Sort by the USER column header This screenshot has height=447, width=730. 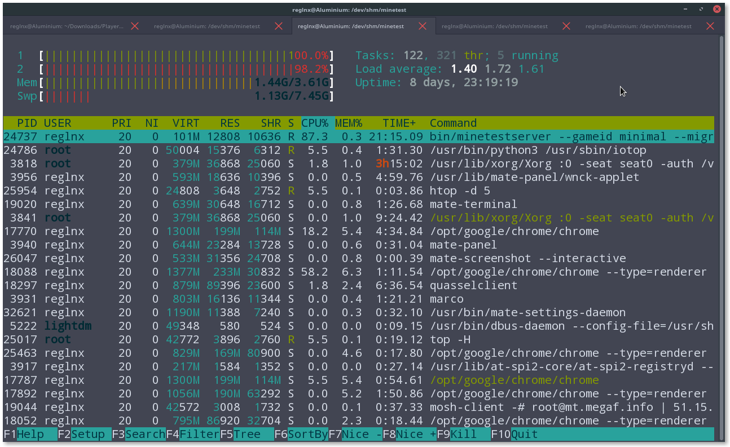pos(58,123)
